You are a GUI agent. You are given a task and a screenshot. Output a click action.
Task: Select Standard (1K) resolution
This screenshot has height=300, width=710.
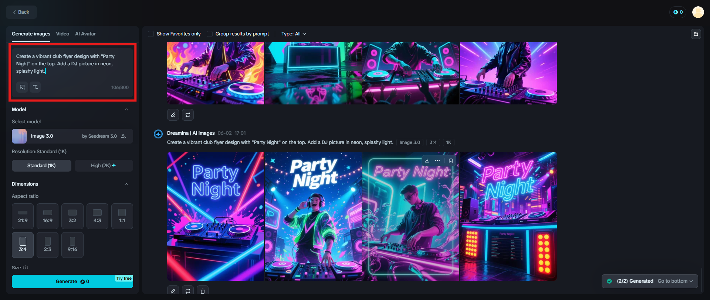click(41, 166)
